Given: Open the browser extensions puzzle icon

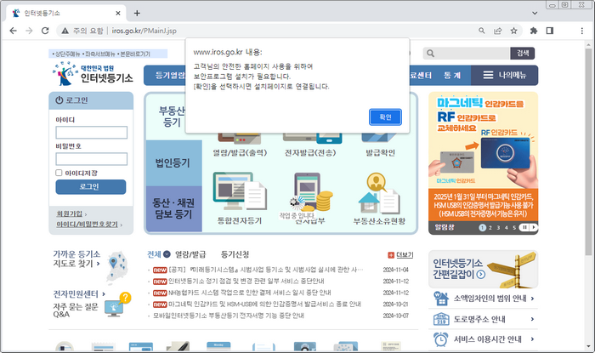Looking at the screenshot, I should click(x=534, y=31).
